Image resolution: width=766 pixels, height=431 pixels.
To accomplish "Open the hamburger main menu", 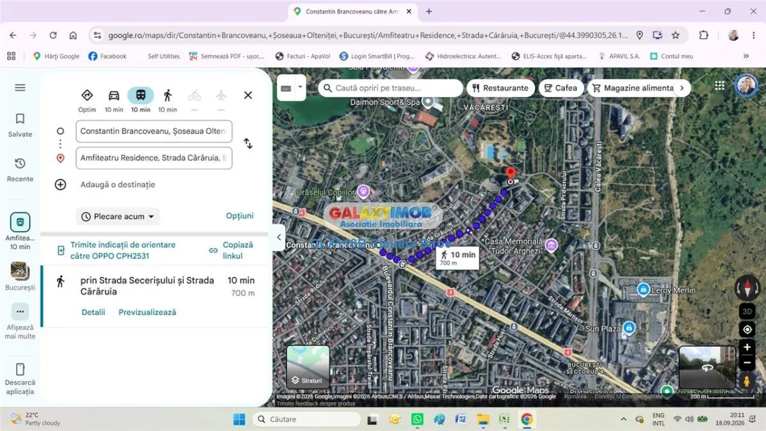I will coord(20,87).
